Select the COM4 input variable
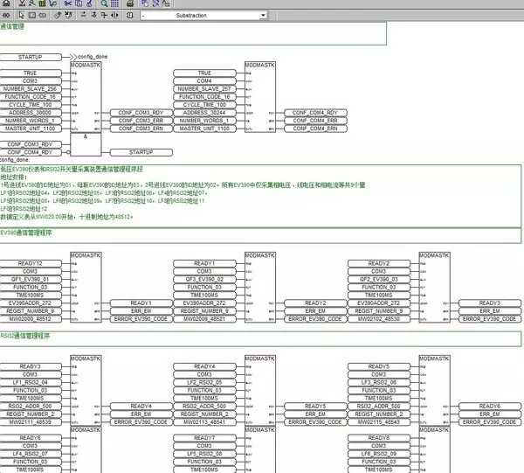Screen dimensions: 524x473 click(204, 81)
